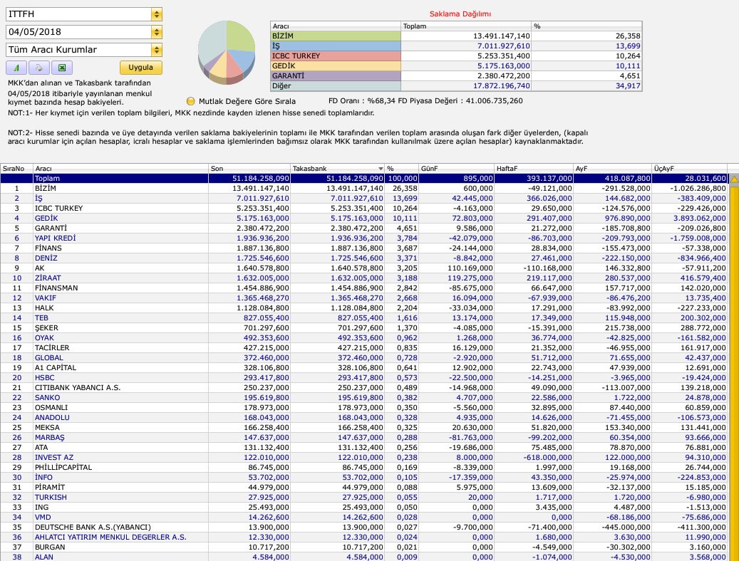Click the HSBC broker name
Screen dimensions: 739x561
tap(44, 378)
